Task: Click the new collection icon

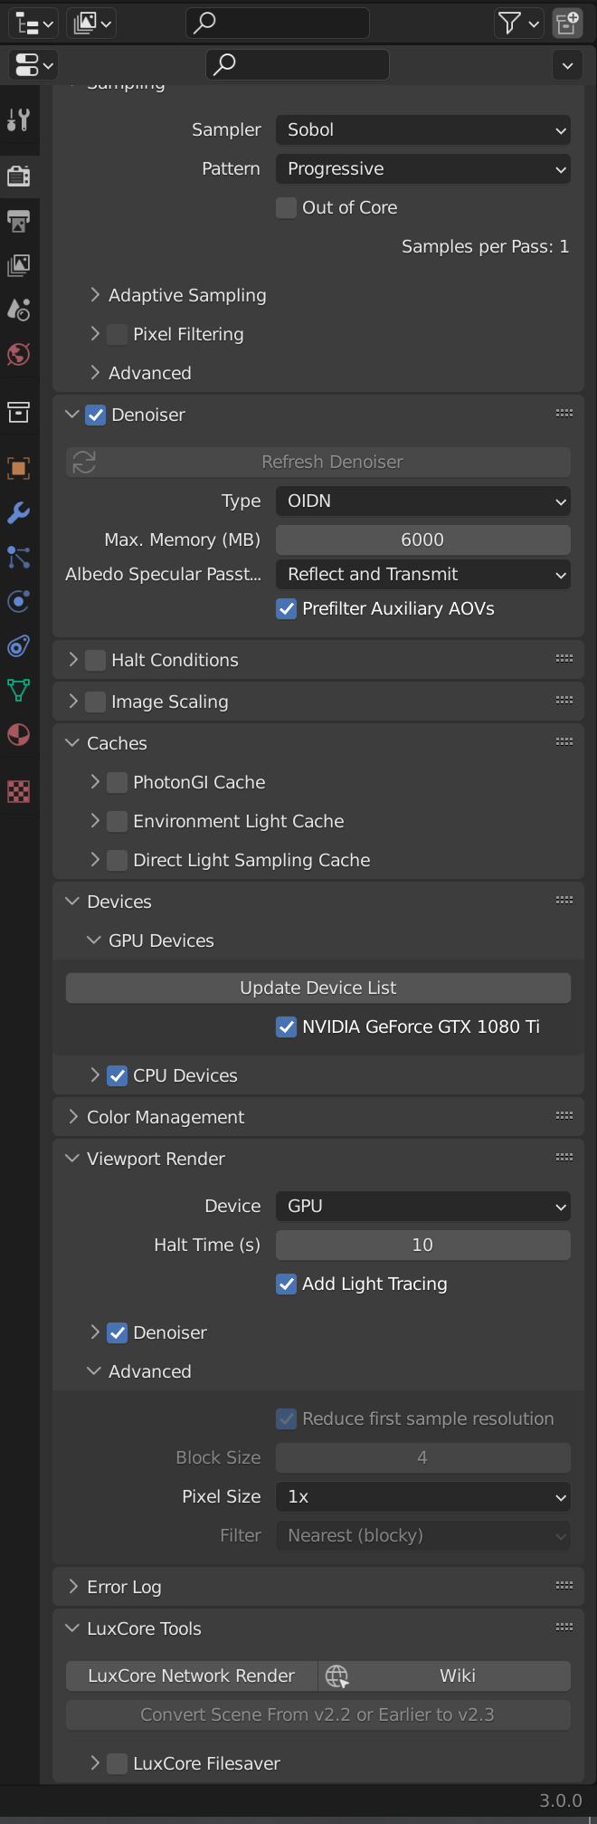Action: pos(567,24)
